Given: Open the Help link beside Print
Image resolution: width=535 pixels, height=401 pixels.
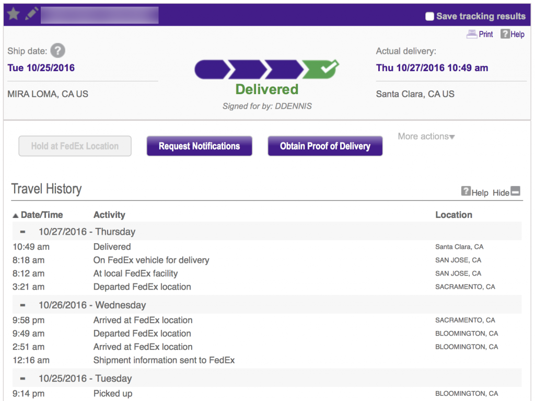Looking at the screenshot, I should (517, 35).
